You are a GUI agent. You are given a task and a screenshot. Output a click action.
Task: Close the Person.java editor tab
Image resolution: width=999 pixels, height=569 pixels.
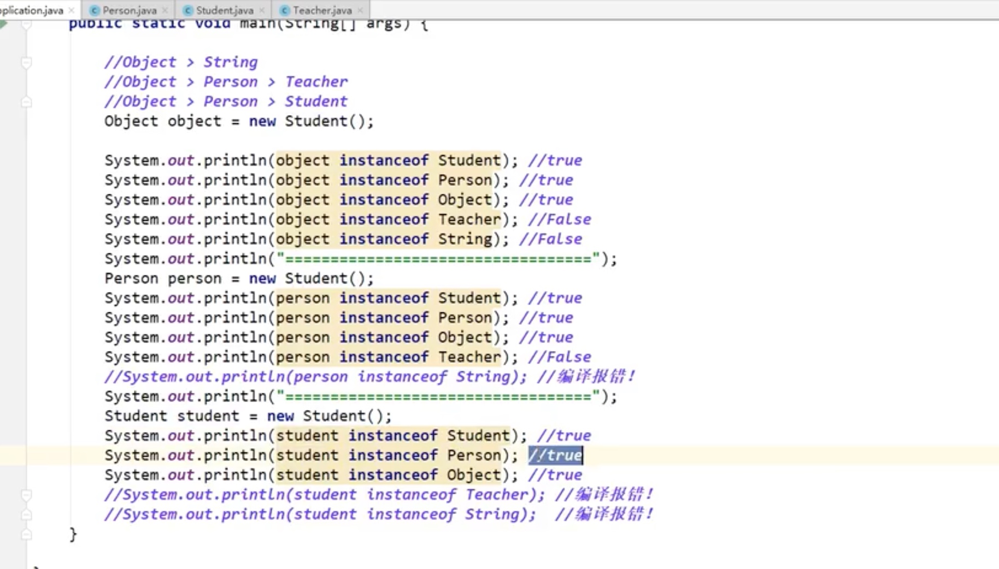coord(165,10)
